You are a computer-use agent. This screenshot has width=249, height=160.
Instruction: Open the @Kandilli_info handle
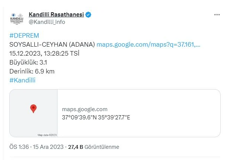47,22
